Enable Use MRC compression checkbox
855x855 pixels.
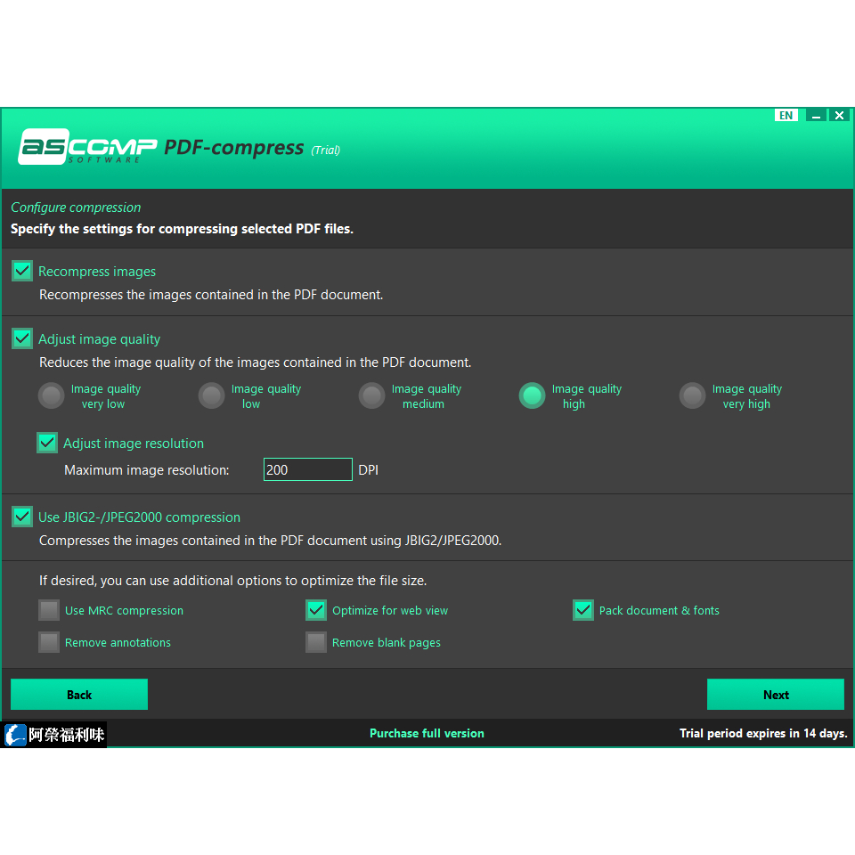click(x=49, y=610)
